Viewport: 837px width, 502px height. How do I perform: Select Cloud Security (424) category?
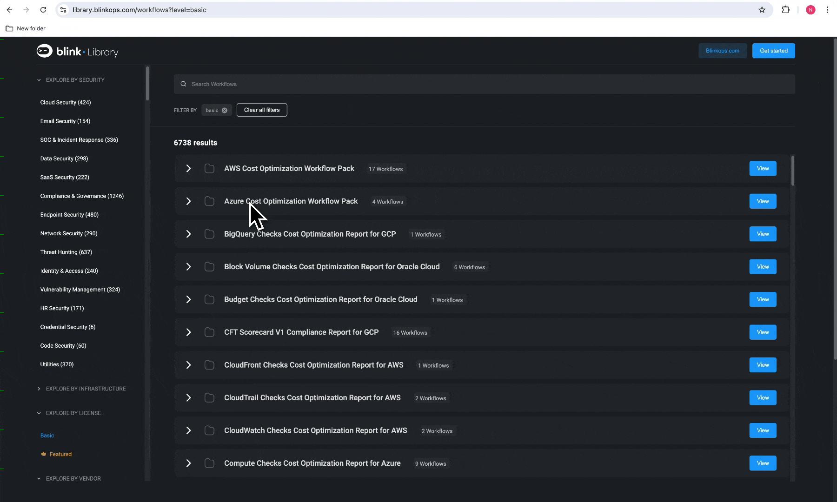coord(66,102)
